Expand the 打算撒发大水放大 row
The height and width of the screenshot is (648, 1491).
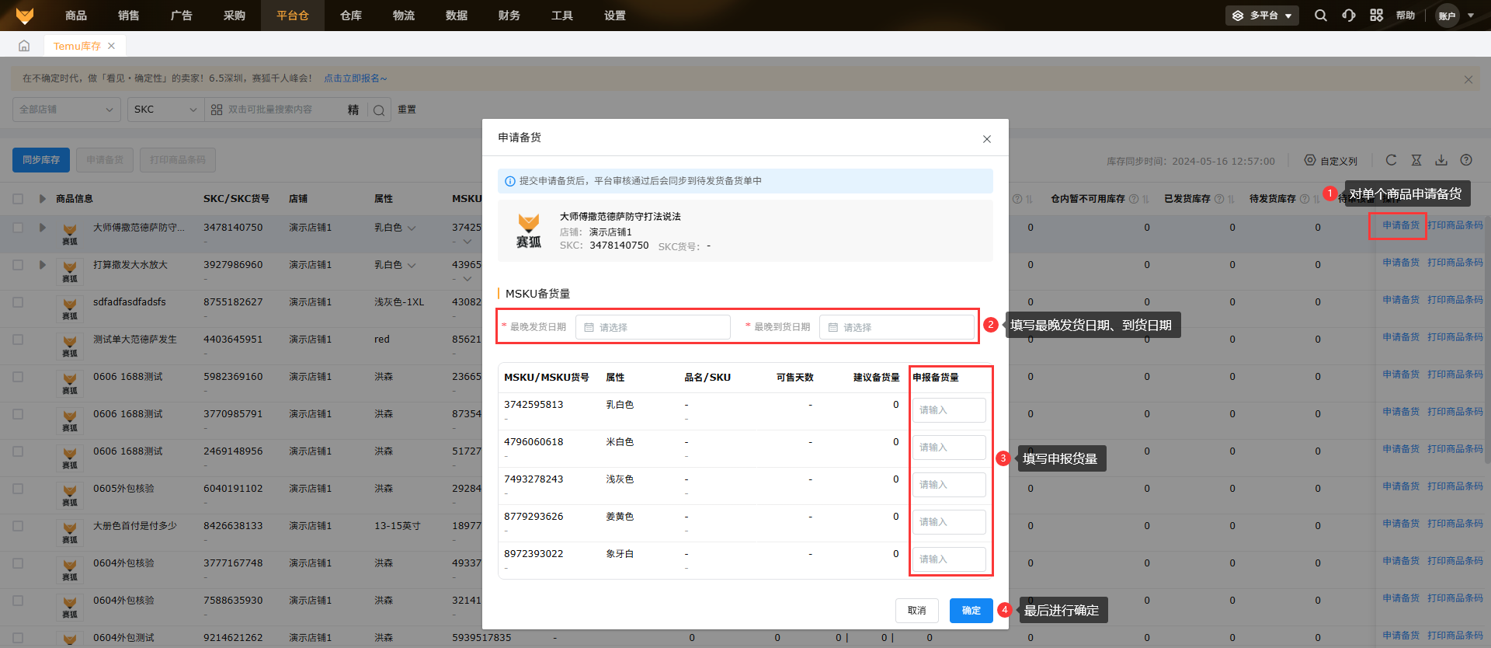[x=43, y=265]
